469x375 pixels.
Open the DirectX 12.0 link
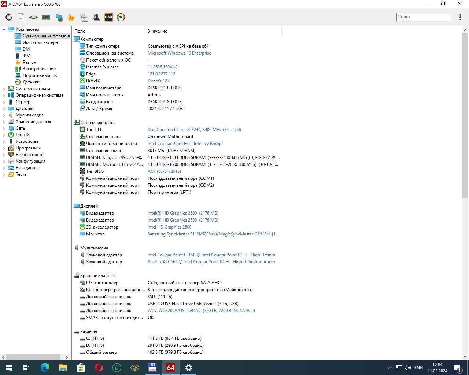(x=159, y=81)
